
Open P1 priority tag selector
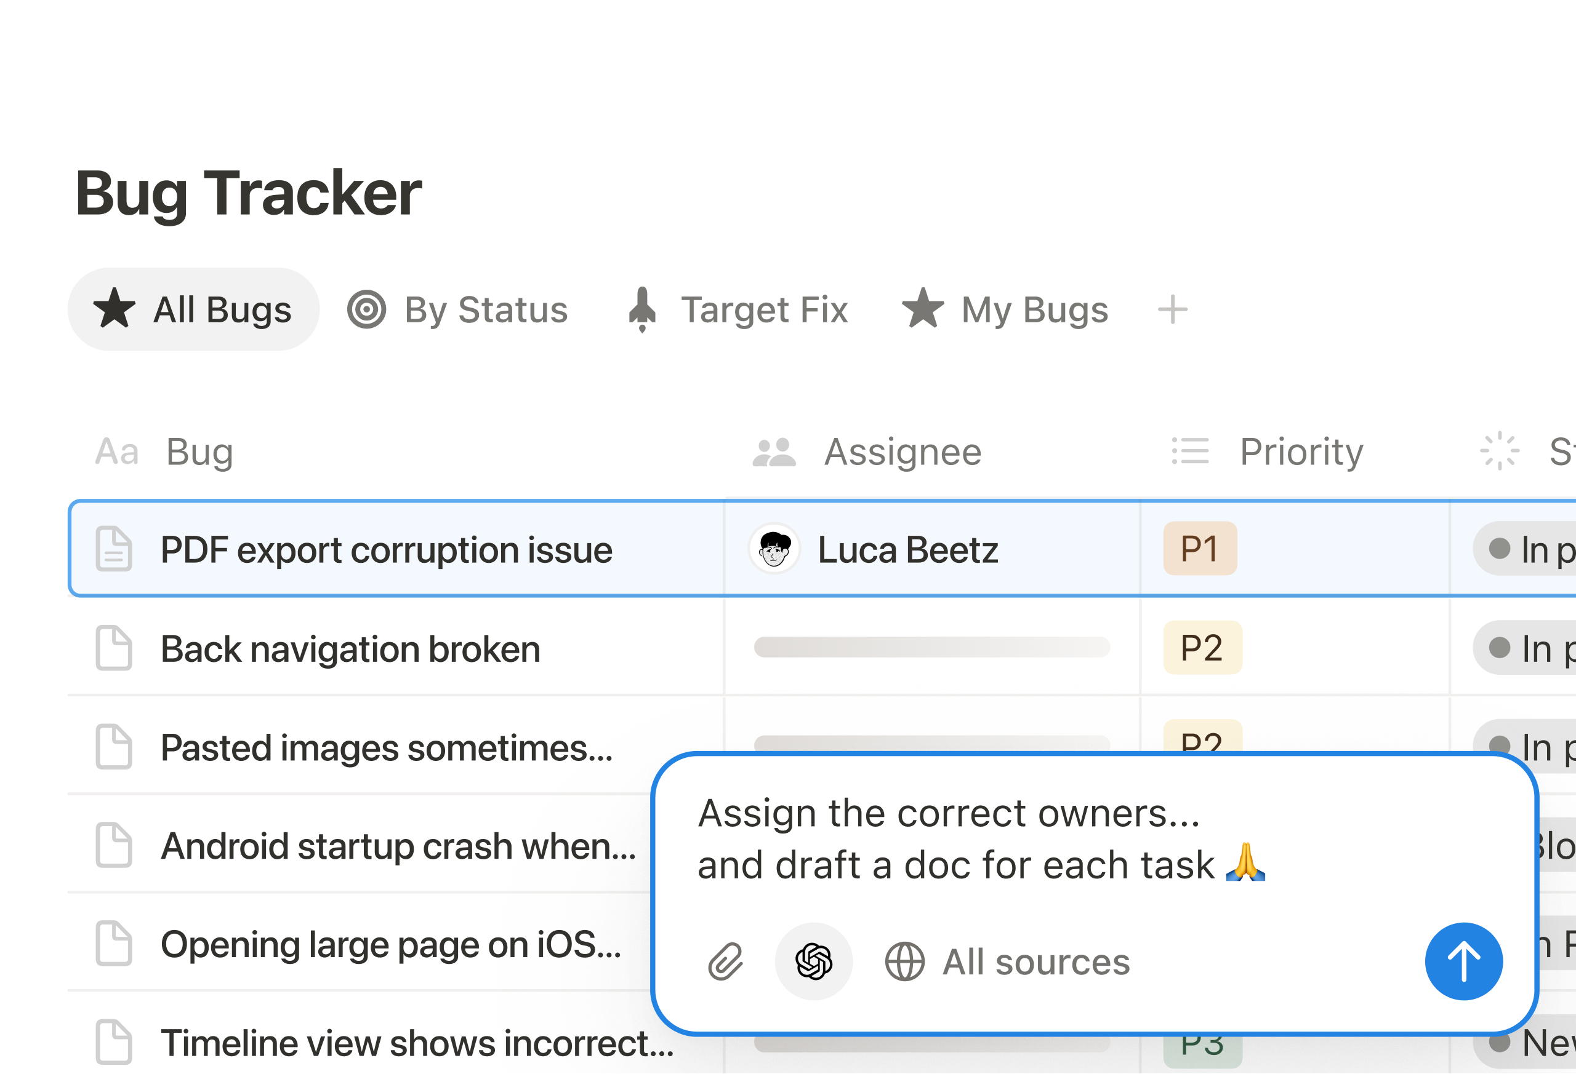(x=1200, y=549)
